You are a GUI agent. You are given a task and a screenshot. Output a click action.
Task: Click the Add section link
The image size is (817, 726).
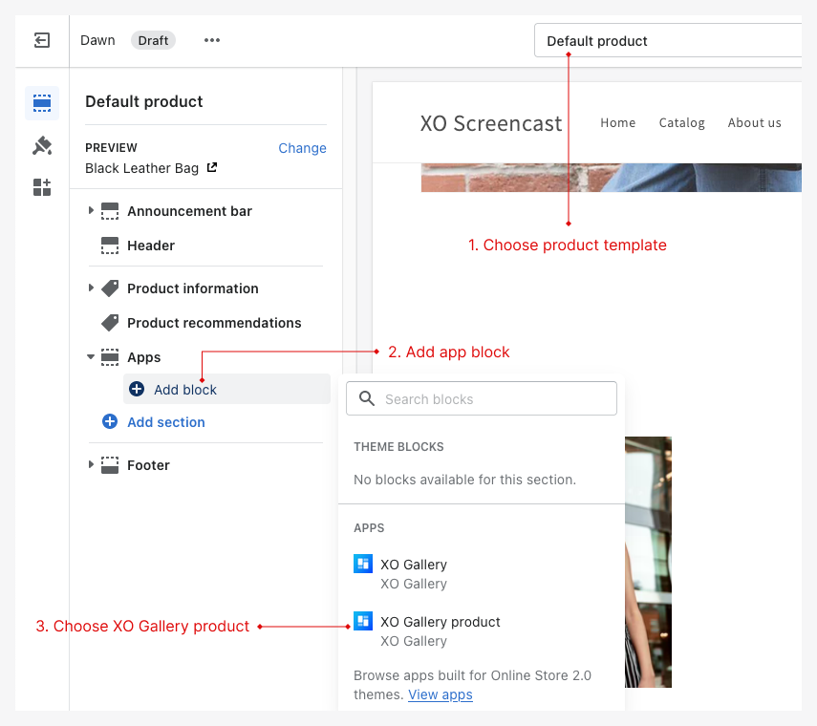click(165, 422)
